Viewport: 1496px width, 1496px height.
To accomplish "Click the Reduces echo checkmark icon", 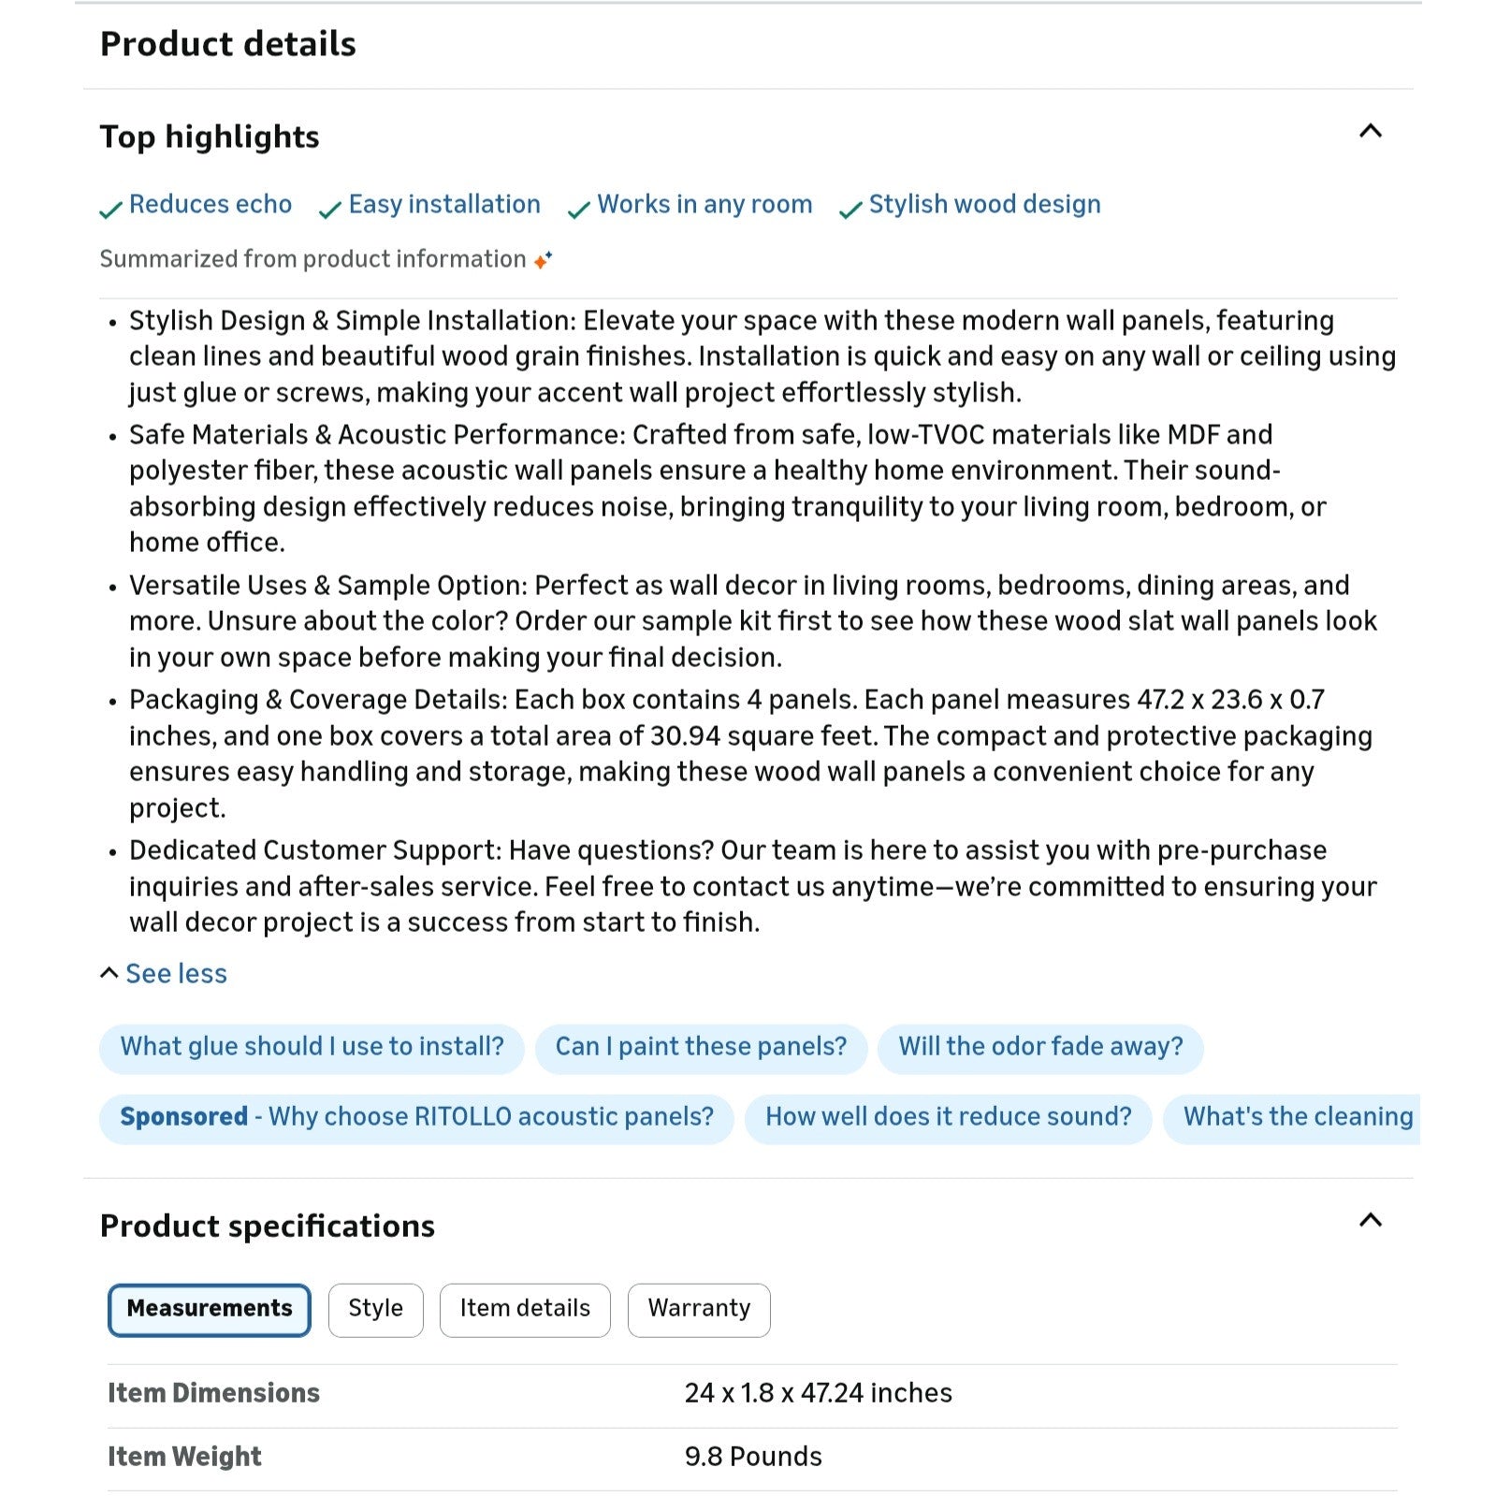I will (110, 209).
